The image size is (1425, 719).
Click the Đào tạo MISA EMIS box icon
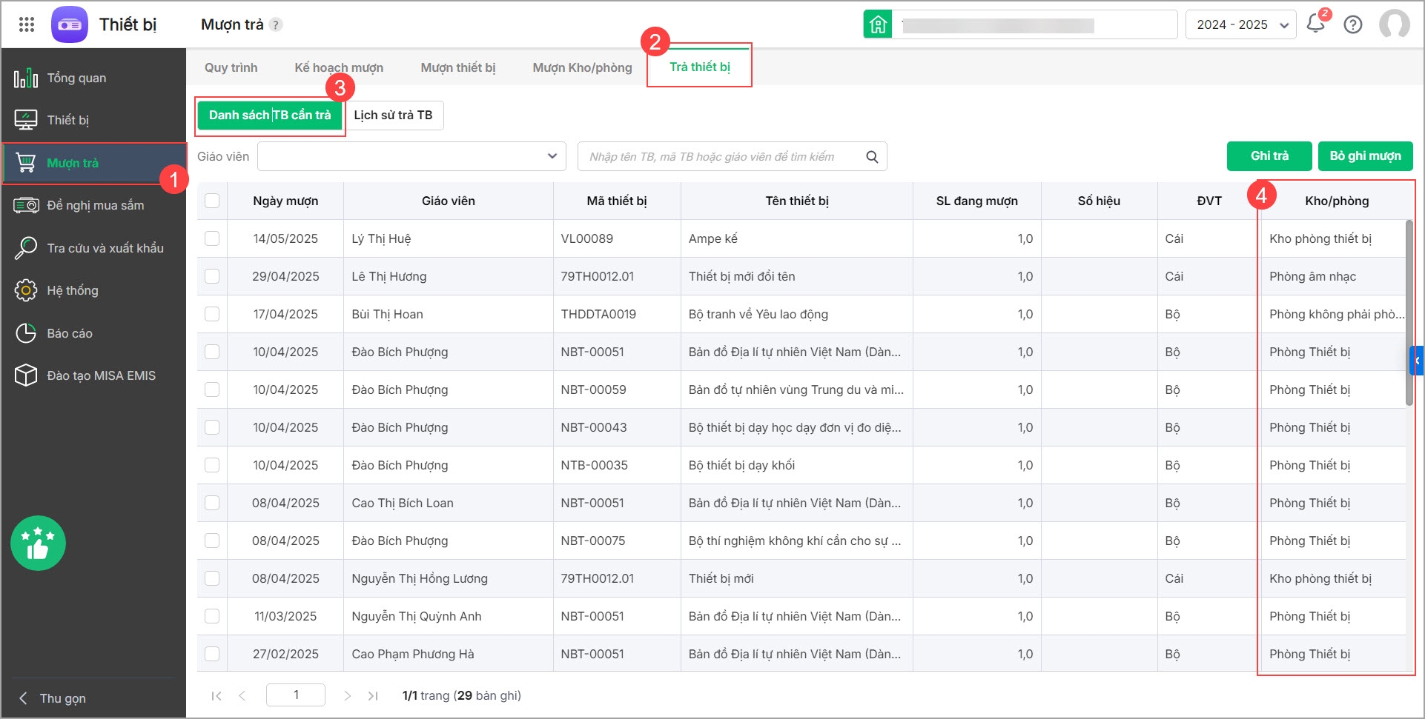click(x=26, y=375)
